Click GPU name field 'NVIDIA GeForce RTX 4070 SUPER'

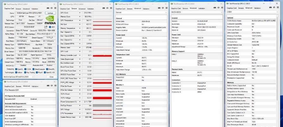click(x=29, y=13)
